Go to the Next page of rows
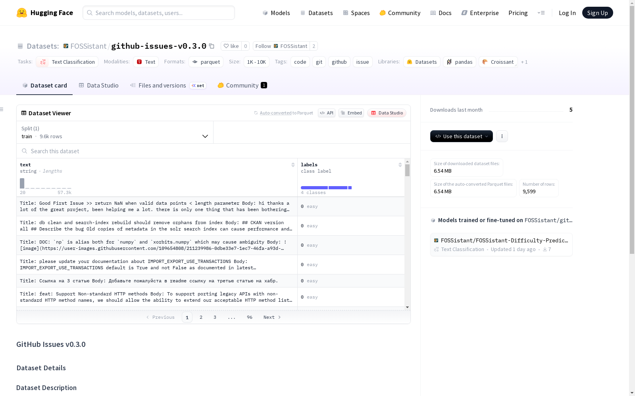This screenshot has width=635, height=396. 272,317
